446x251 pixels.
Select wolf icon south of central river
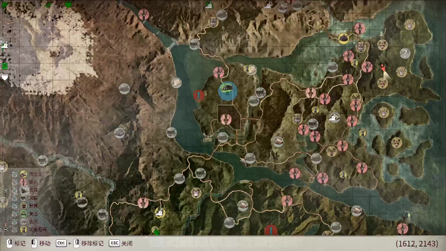click(196, 193)
